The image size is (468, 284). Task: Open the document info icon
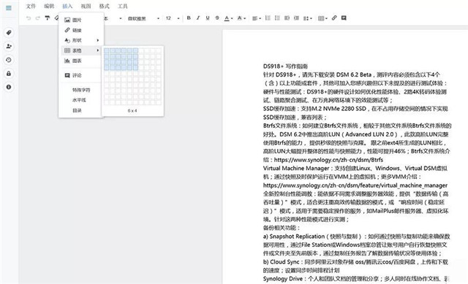pyautogui.click(x=9, y=87)
